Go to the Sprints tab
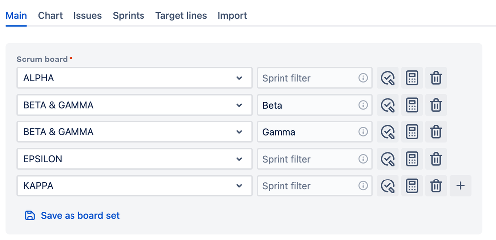This screenshot has height=240, width=496. (128, 16)
